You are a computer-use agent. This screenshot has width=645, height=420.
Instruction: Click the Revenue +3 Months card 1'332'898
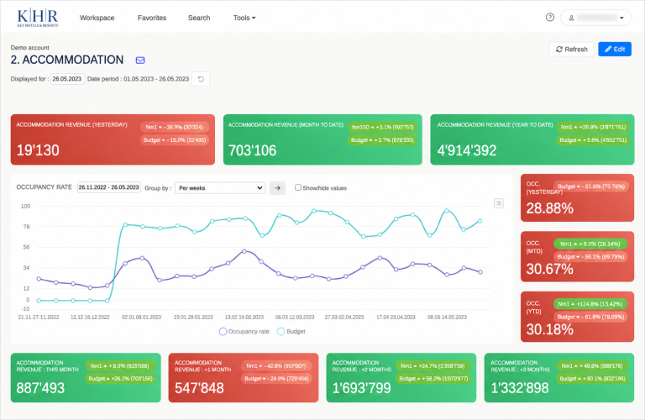559,378
